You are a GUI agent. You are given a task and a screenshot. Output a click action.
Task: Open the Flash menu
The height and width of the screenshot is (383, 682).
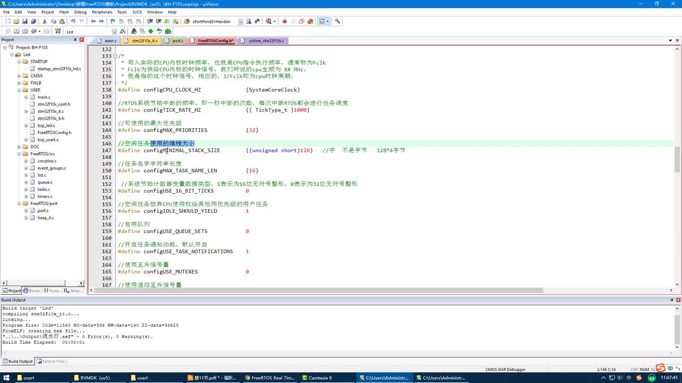click(64, 12)
